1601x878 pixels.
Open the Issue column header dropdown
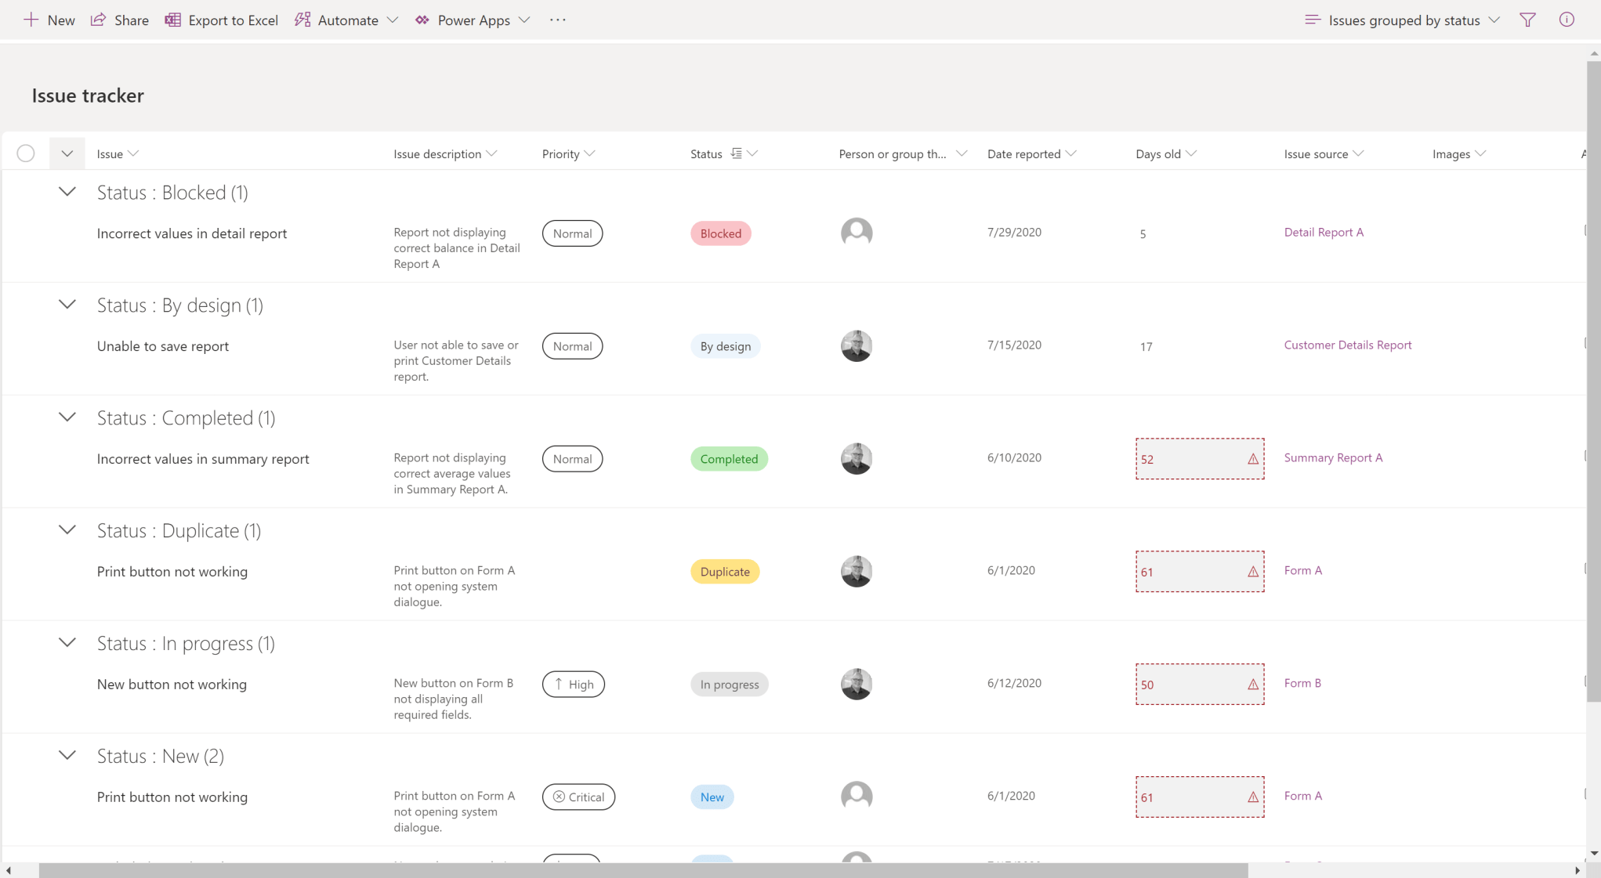pos(132,154)
